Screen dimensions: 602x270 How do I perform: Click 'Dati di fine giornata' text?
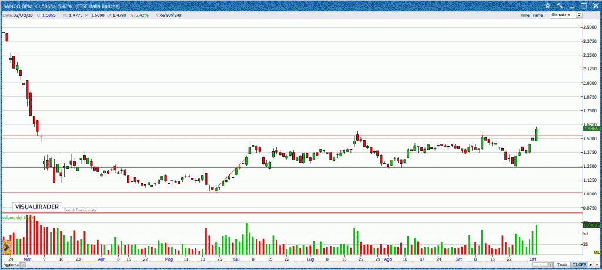(x=81, y=210)
